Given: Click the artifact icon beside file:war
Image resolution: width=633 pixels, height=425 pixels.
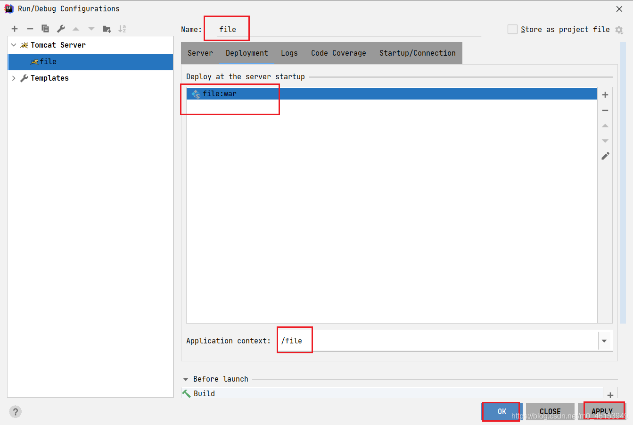Looking at the screenshot, I should (196, 94).
